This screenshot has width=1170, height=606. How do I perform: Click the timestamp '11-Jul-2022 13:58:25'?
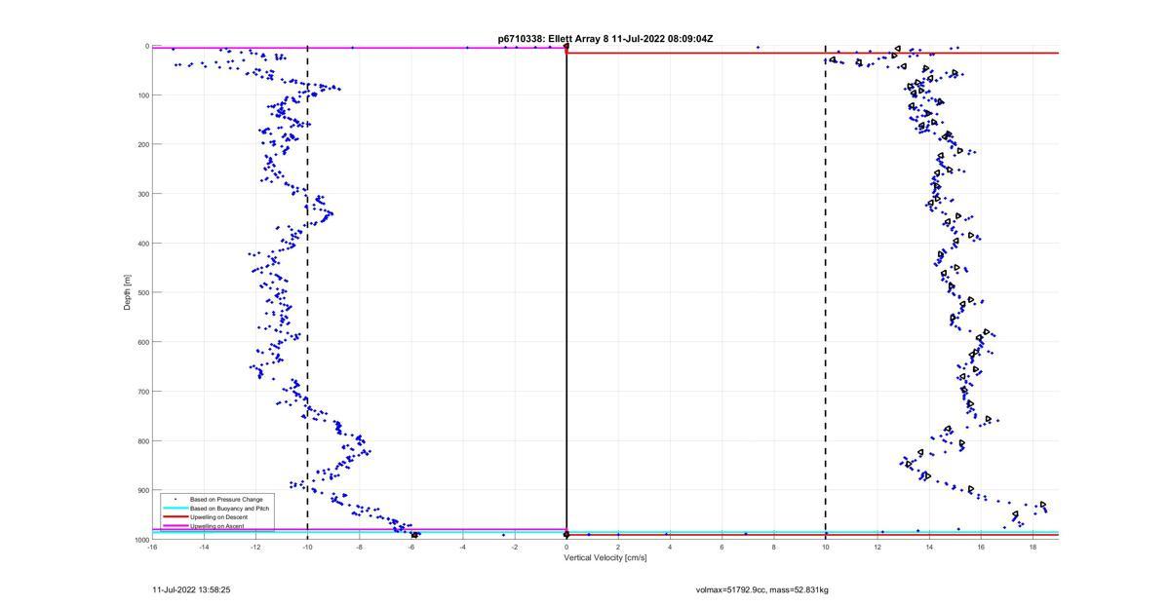pos(191,589)
